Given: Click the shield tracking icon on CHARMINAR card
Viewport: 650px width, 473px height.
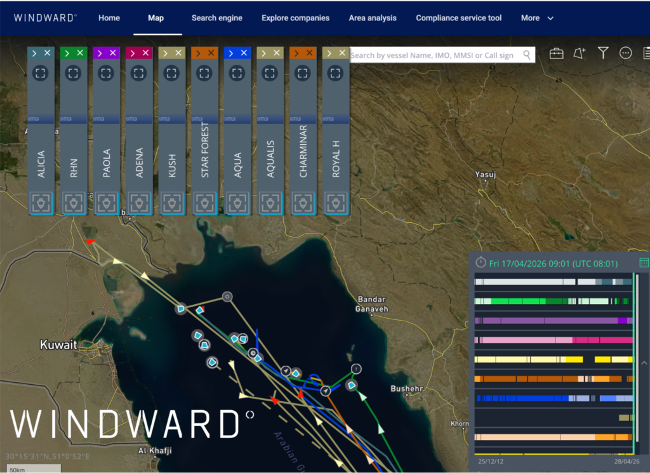Looking at the screenshot, I should point(303,203).
